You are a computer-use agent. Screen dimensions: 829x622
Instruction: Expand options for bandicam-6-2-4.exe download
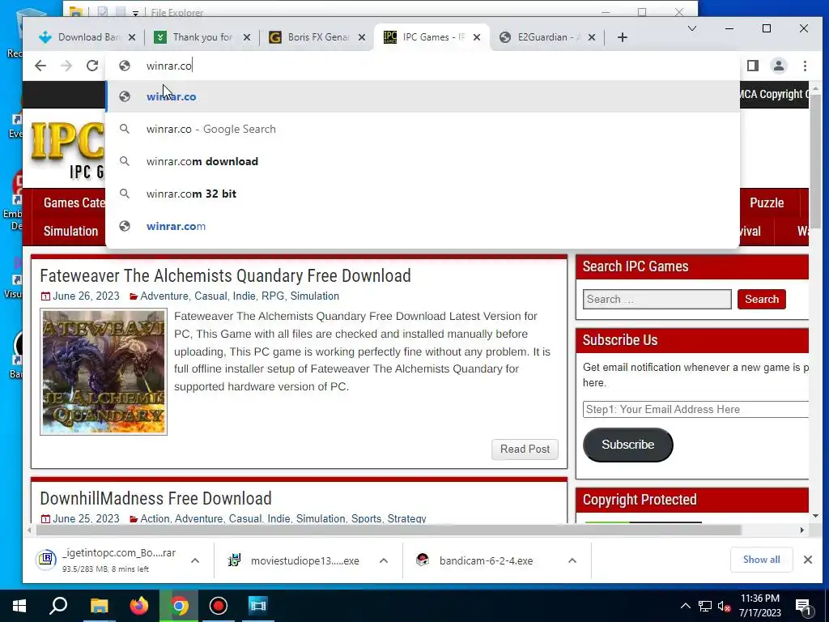[x=572, y=560]
